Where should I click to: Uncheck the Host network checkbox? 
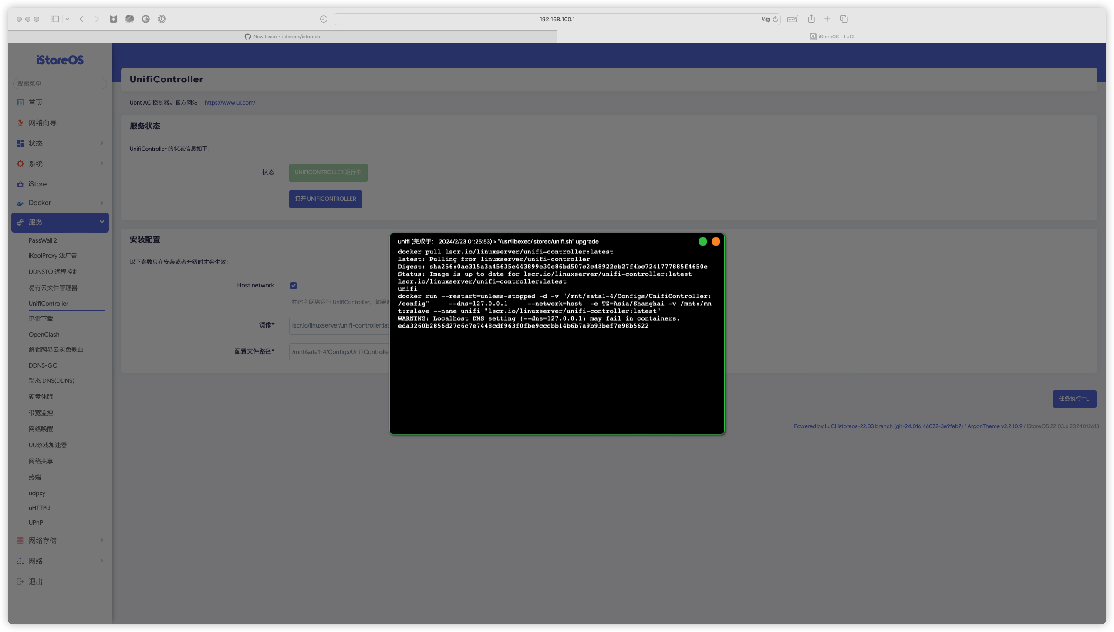click(294, 286)
